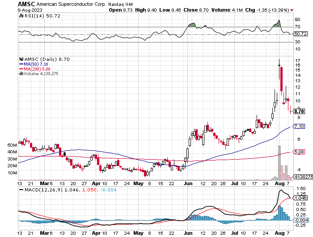Click the 11 price axis label
This screenshot has height=237, width=313.
coord(298,93)
